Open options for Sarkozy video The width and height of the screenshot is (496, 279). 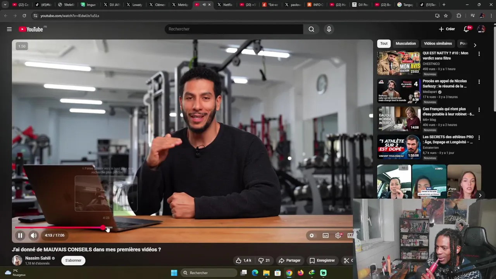(479, 82)
